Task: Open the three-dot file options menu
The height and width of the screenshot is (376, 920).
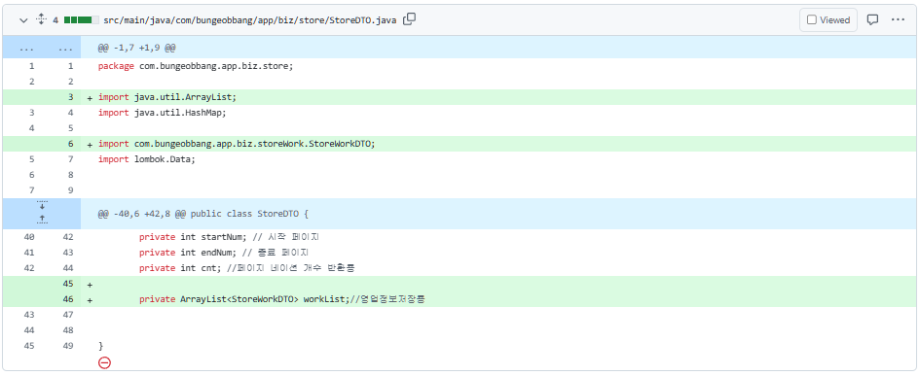Action: point(899,19)
